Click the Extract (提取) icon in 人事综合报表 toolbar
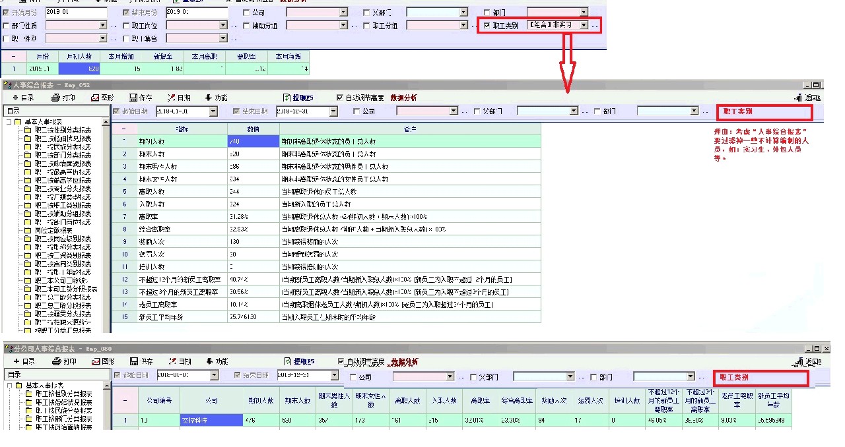 click(298, 98)
